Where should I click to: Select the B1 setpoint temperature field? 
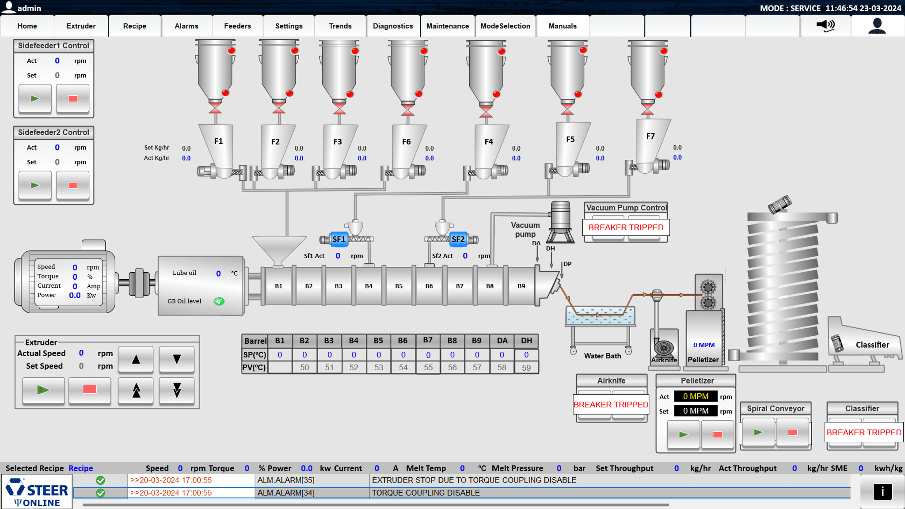click(x=280, y=354)
